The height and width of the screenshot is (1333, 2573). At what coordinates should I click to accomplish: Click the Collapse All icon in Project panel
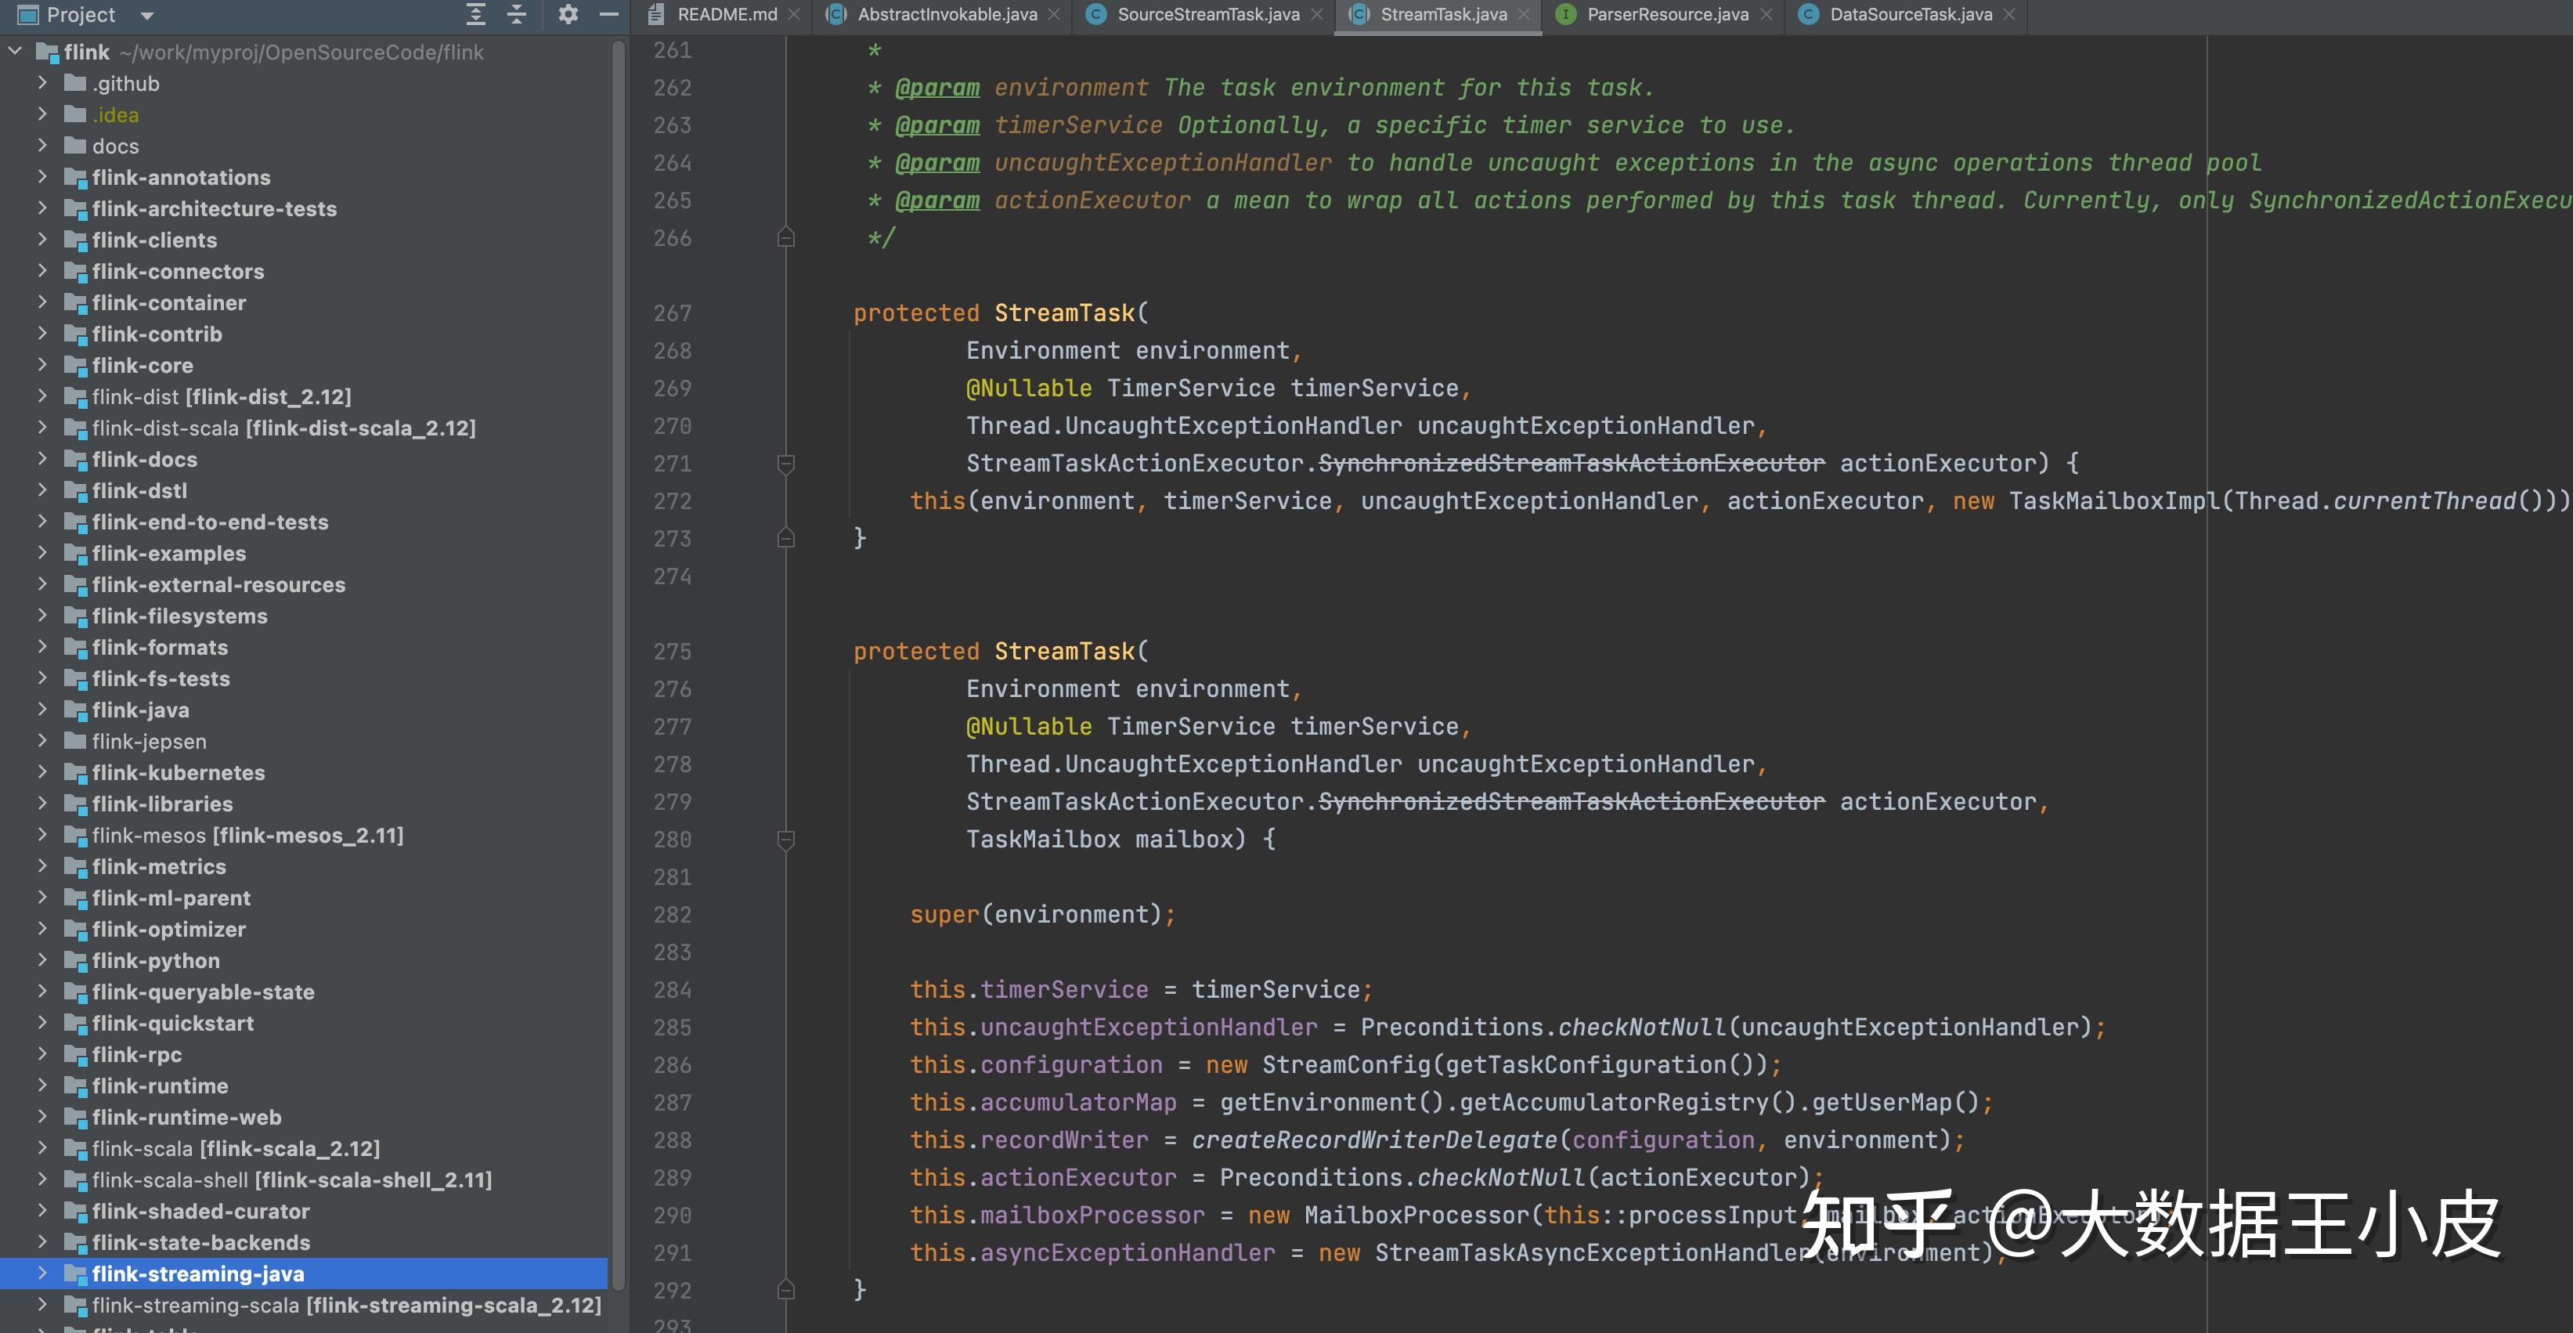[x=516, y=14]
